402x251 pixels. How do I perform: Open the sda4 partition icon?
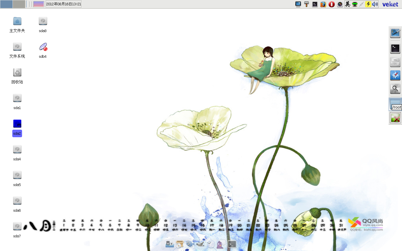click(17, 149)
